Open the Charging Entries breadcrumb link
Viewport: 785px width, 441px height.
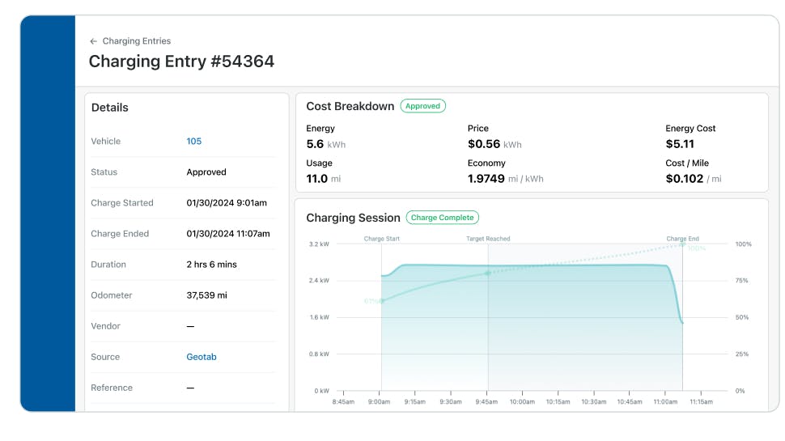(136, 41)
